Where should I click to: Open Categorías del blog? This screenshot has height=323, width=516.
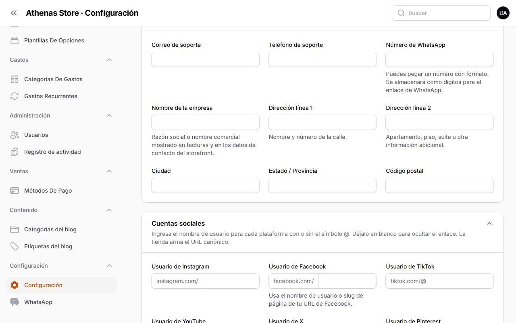[x=61, y=229]
